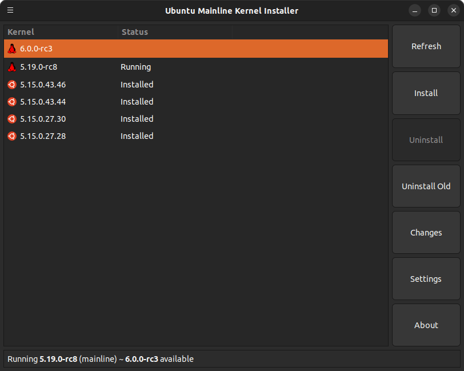The image size is (464, 371).
Task: Click the Ubuntu logo beside 5.15.0.27.30
Action: (12, 119)
